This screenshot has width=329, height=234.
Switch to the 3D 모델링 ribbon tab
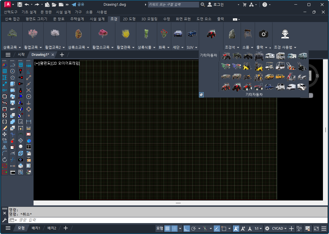point(149,19)
